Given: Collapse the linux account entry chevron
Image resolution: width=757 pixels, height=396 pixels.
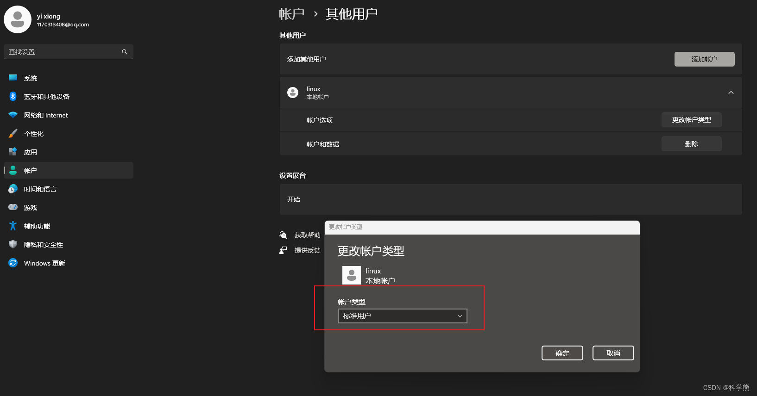Looking at the screenshot, I should [x=731, y=93].
